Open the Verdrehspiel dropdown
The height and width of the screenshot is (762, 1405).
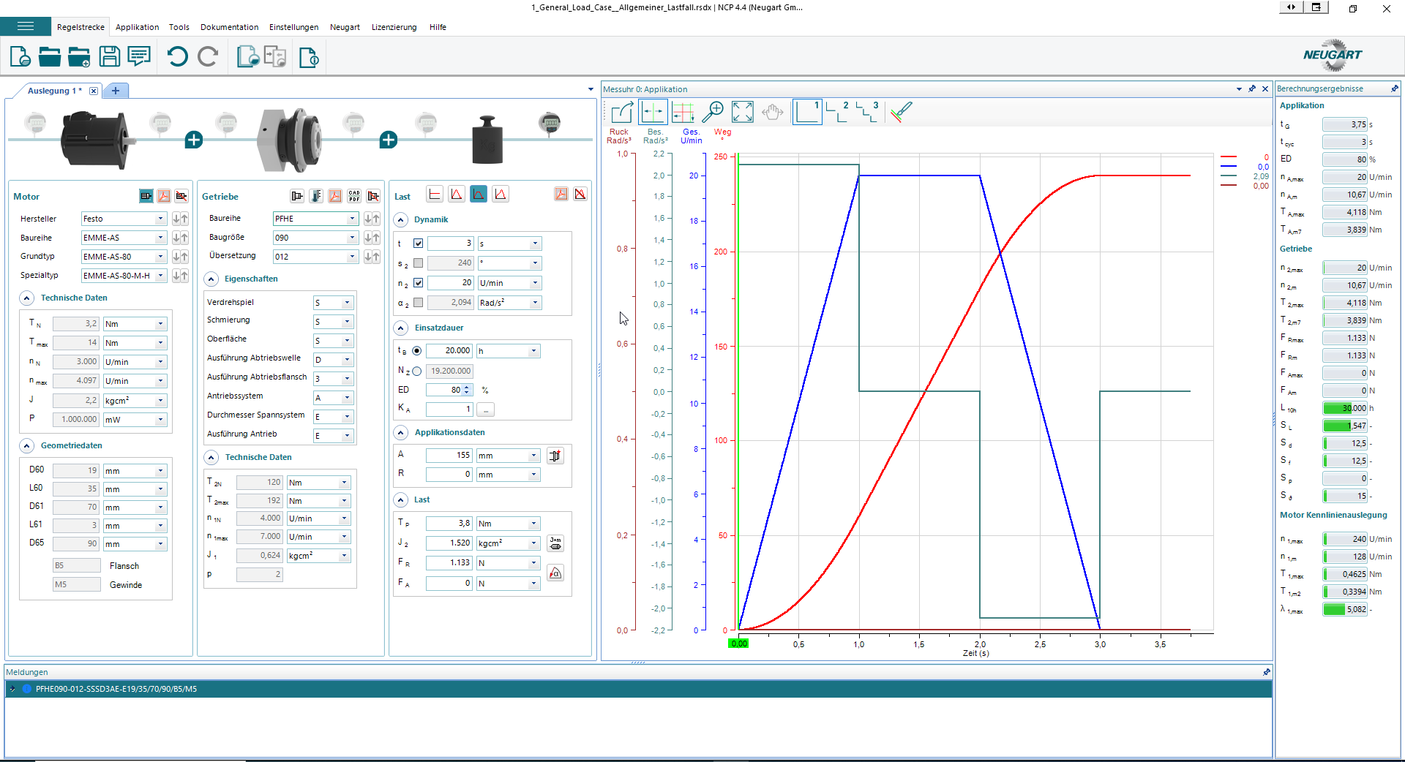coord(333,303)
